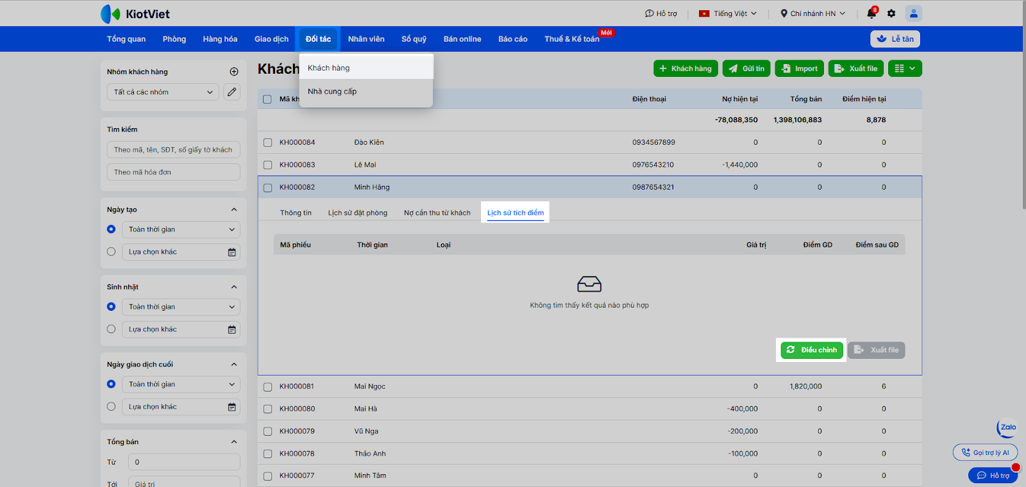Tick checkbox for customer KH000084
The image size is (1026, 487).
coord(267,143)
